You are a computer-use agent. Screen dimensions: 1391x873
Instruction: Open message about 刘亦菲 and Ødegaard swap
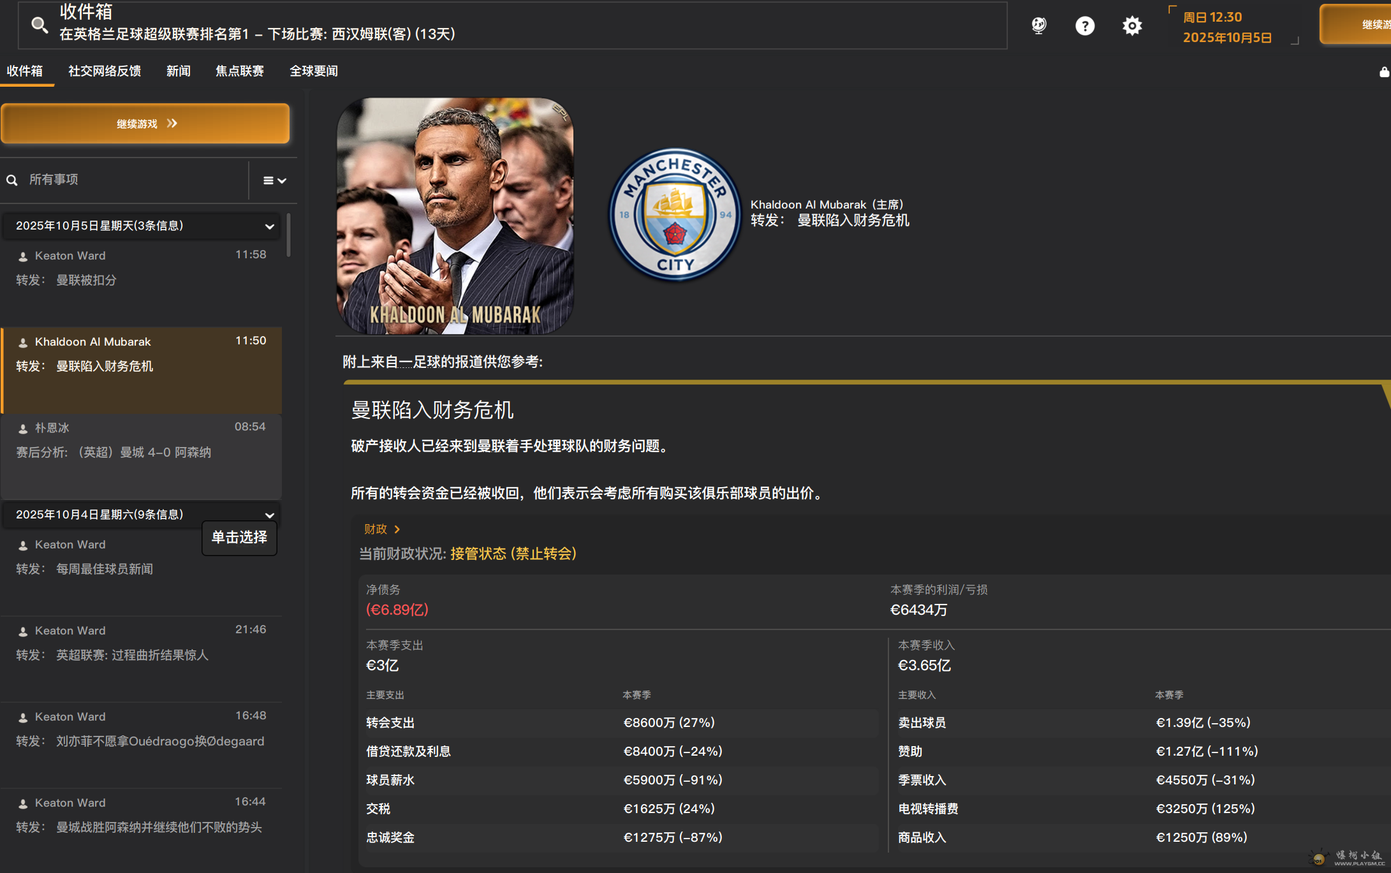pos(142,745)
